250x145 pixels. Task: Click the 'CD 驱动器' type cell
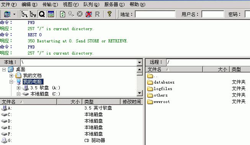95,140
